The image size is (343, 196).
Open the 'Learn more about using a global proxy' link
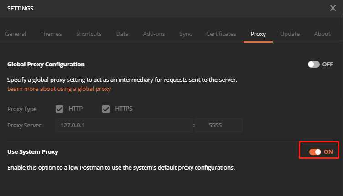59,89
